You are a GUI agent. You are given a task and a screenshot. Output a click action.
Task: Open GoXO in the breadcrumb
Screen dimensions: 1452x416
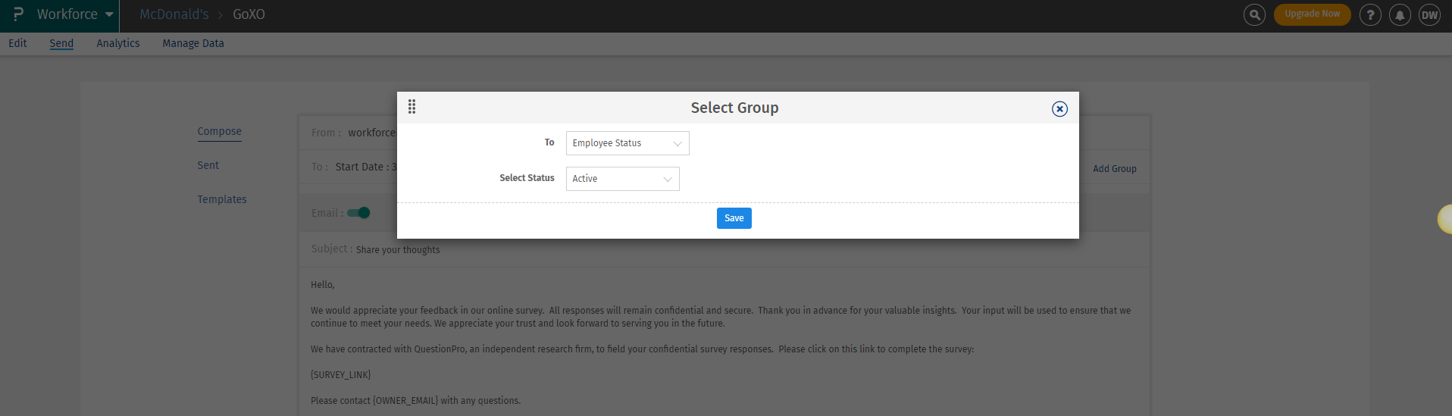coord(249,14)
